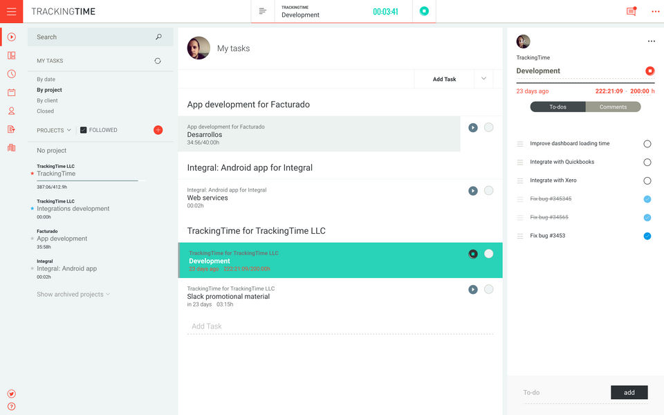Click Development task progress bar
Image resolution: width=664 pixels, height=415 pixels.
(585, 82)
